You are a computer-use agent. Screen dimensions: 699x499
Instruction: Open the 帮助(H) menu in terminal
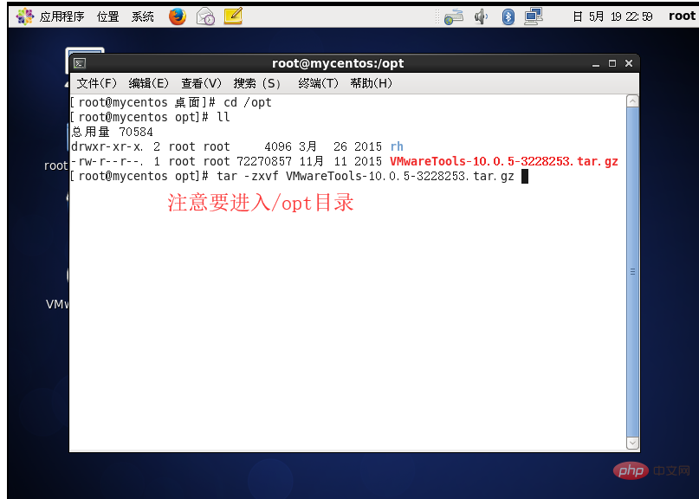[x=371, y=83]
